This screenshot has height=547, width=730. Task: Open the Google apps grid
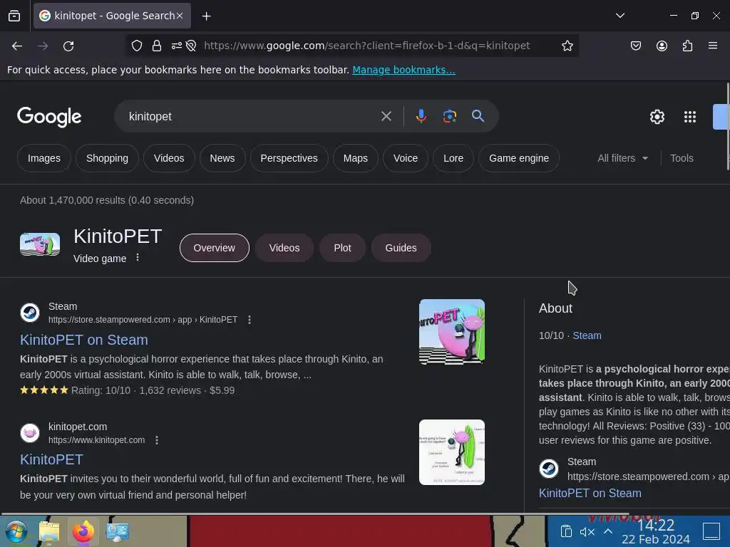(690, 117)
